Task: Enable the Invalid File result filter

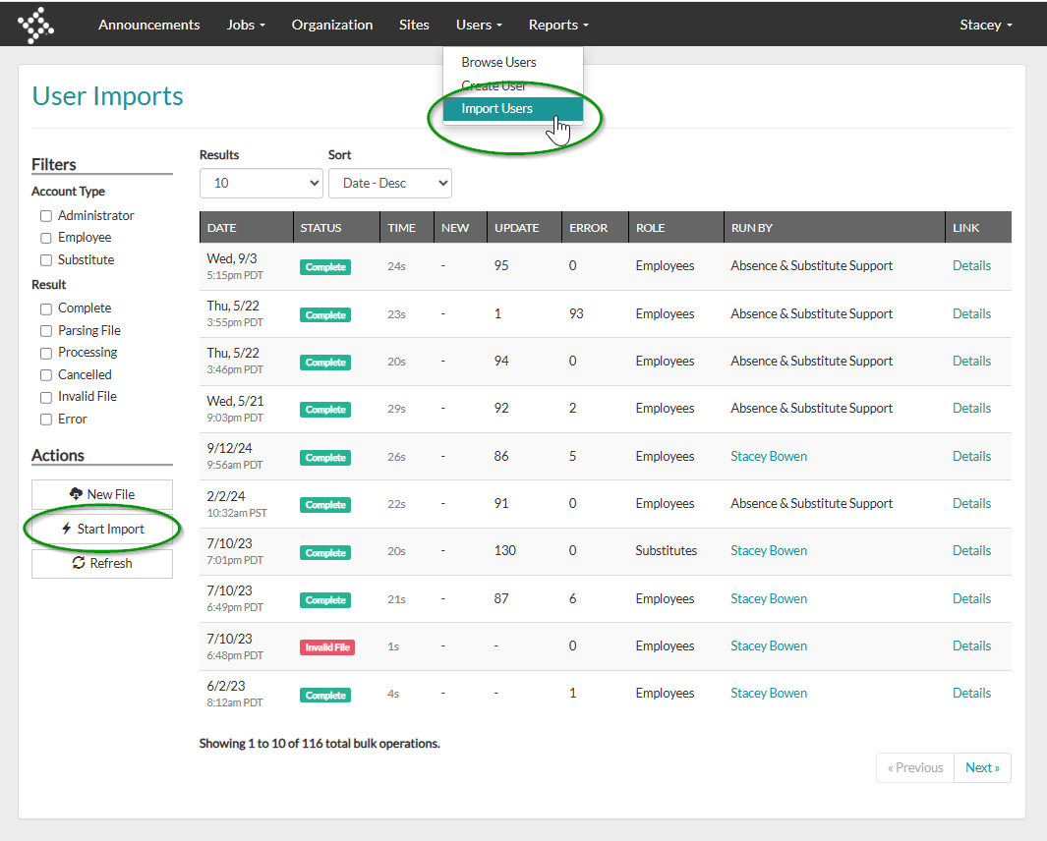Action: (46, 397)
